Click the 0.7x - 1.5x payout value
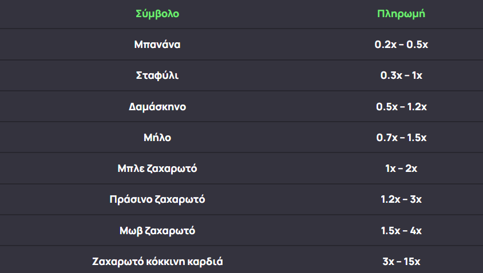 [401, 138]
